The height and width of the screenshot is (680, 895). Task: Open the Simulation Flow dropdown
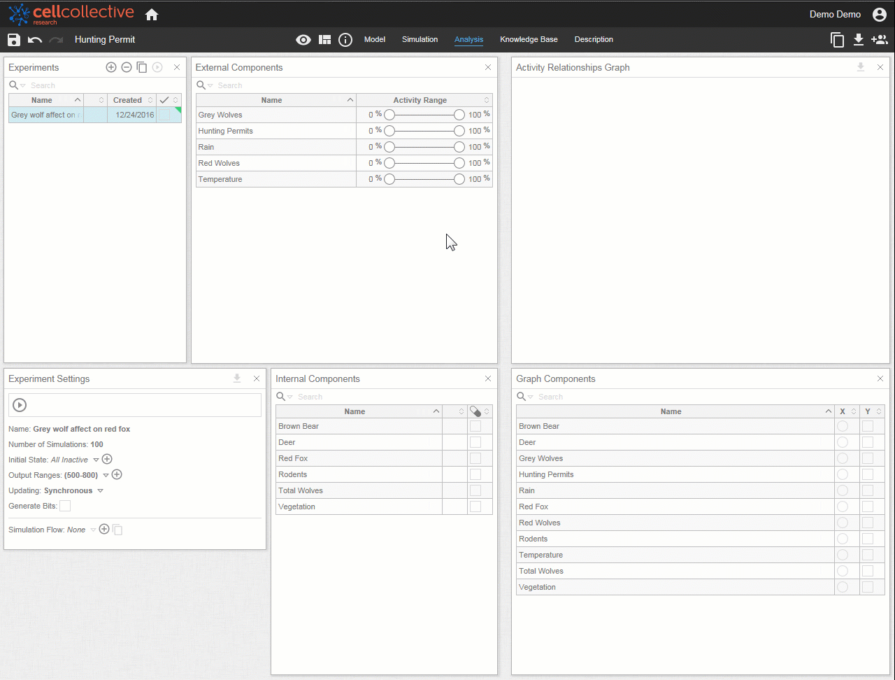coord(93,530)
